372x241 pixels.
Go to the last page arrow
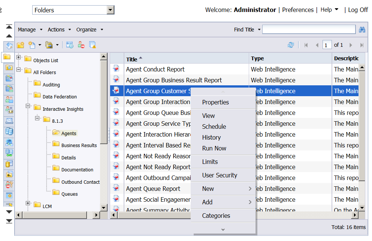pos(362,45)
